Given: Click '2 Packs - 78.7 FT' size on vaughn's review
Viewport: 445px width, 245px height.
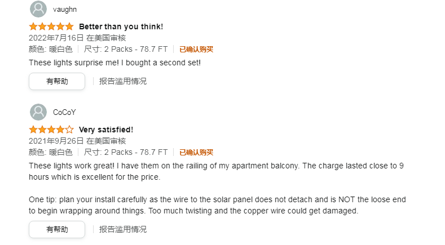Looking at the screenshot, I should (x=136, y=50).
